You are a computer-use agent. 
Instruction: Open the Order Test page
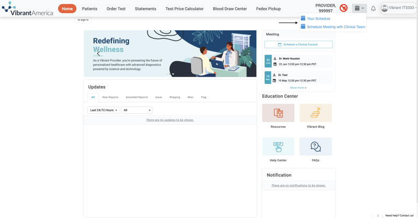[116, 9]
